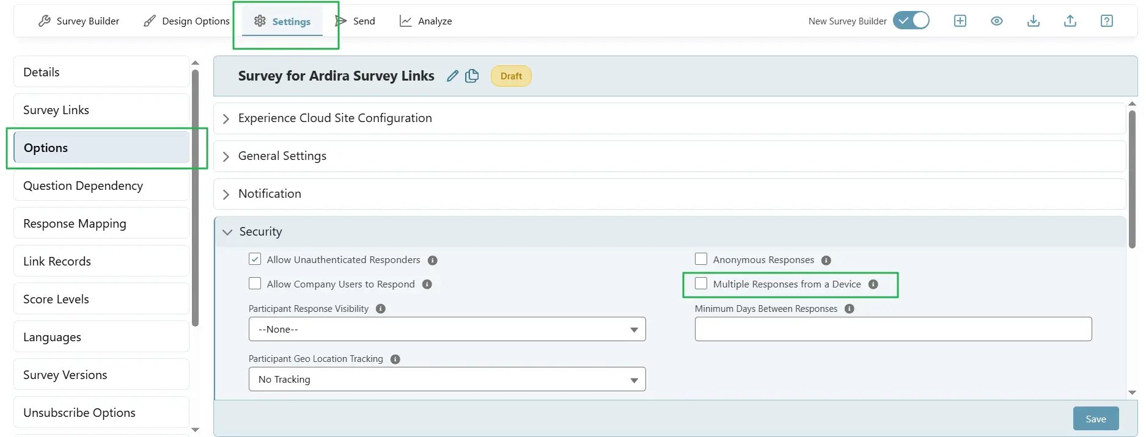Open Link Records in the sidebar
The height and width of the screenshot is (437, 1146).
pyautogui.click(x=101, y=261)
